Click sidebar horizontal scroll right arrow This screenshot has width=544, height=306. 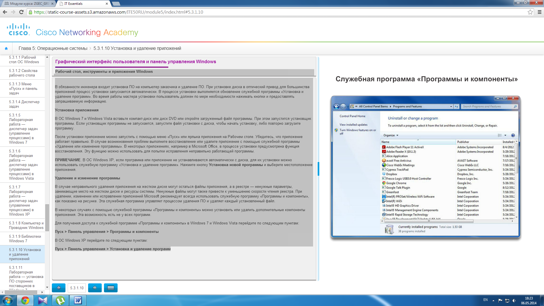pos(42,292)
